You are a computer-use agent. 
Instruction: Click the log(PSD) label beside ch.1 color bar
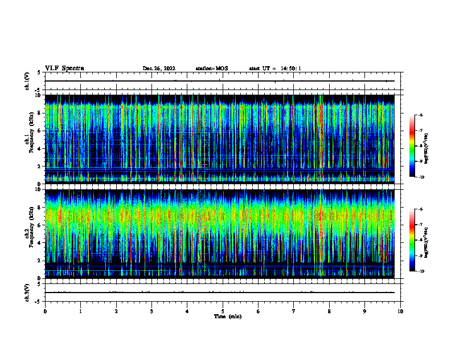(x=427, y=148)
